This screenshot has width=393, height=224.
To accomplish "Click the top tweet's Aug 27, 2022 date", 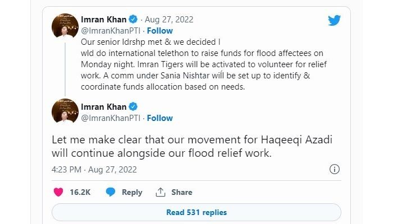I will (170, 20).
